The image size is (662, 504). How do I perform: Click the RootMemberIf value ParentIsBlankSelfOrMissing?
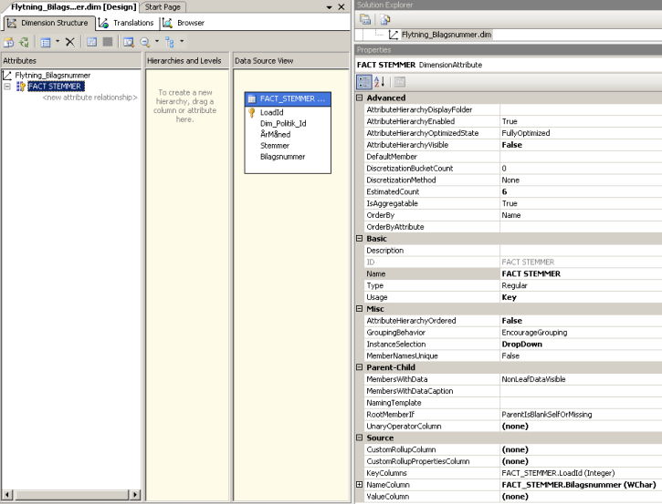[547, 415]
